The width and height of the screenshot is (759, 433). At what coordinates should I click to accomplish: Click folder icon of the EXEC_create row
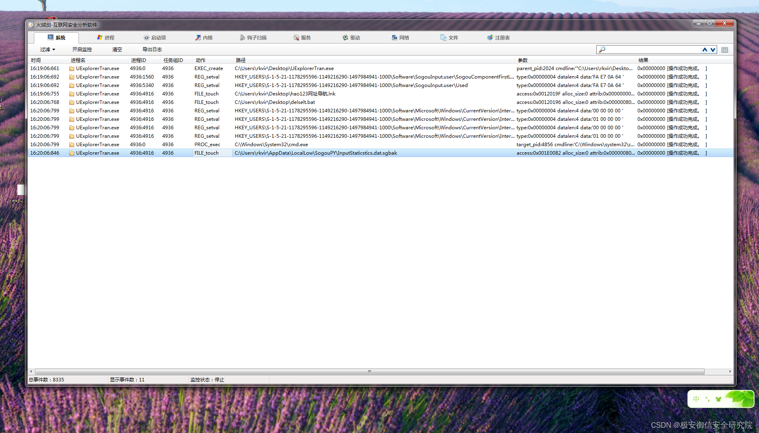coord(72,68)
